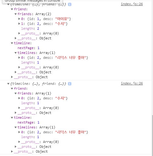This screenshot has height=156, width=153.
Task: Collapse the first timelines Array(1) node
Action: pos(15,53)
